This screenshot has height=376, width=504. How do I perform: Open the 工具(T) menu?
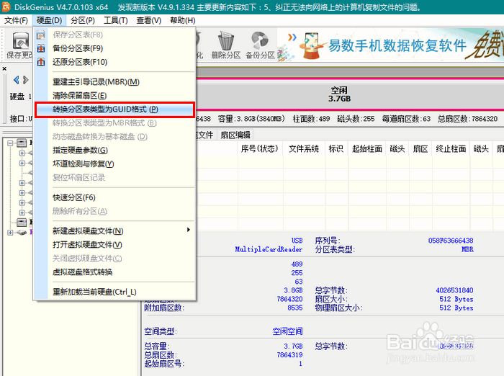[116, 20]
